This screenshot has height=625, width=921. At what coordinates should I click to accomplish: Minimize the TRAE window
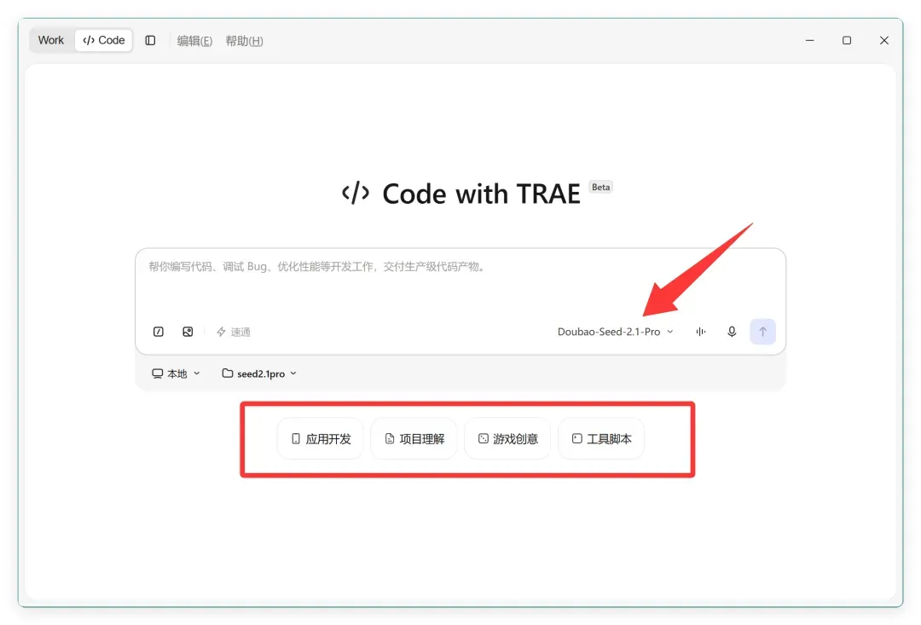click(810, 41)
